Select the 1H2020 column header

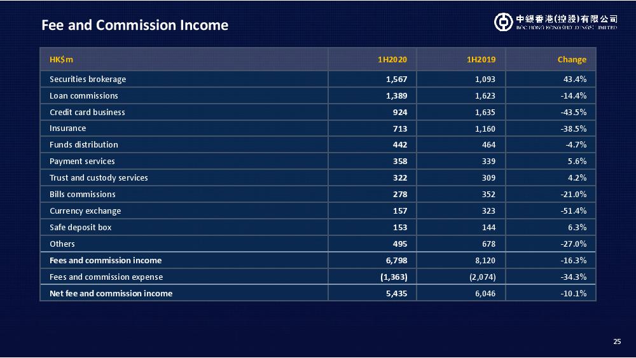tap(392, 60)
